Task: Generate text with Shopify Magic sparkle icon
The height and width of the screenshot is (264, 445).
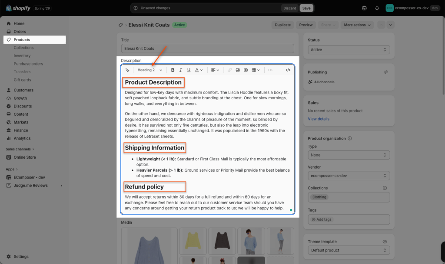Action: tap(127, 70)
